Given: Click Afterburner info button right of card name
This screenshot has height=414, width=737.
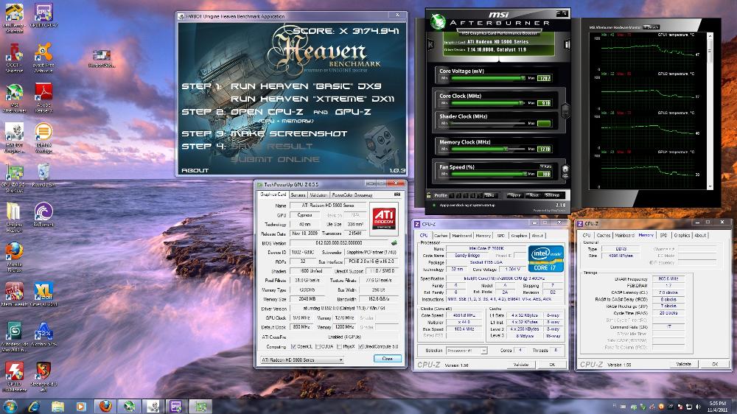Looking at the screenshot, I should 567,45.
